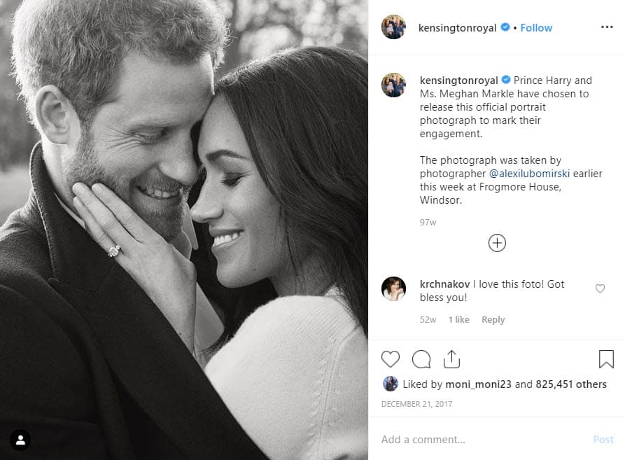Load more comments with the plus icon
The width and height of the screenshot is (625, 460).
point(497,243)
